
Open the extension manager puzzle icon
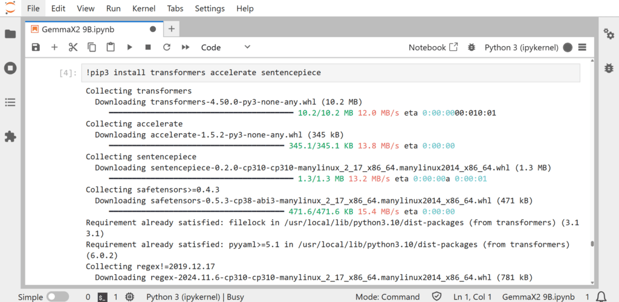pyautogui.click(x=10, y=136)
